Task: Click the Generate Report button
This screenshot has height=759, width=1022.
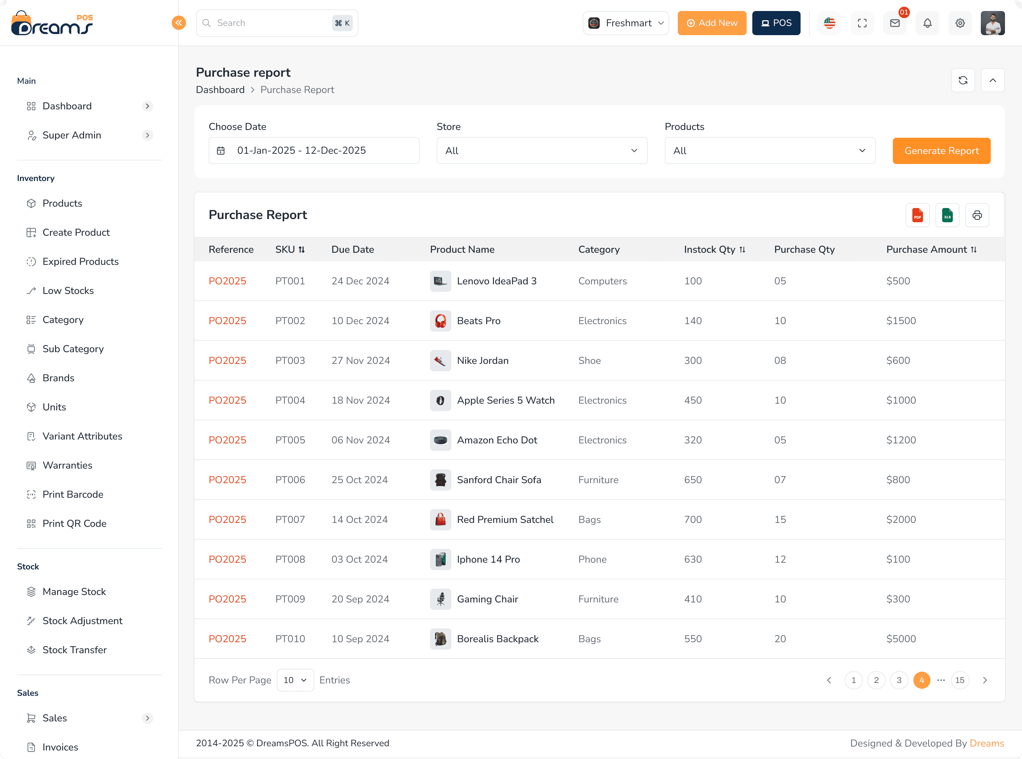Action: pyautogui.click(x=941, y=151)
